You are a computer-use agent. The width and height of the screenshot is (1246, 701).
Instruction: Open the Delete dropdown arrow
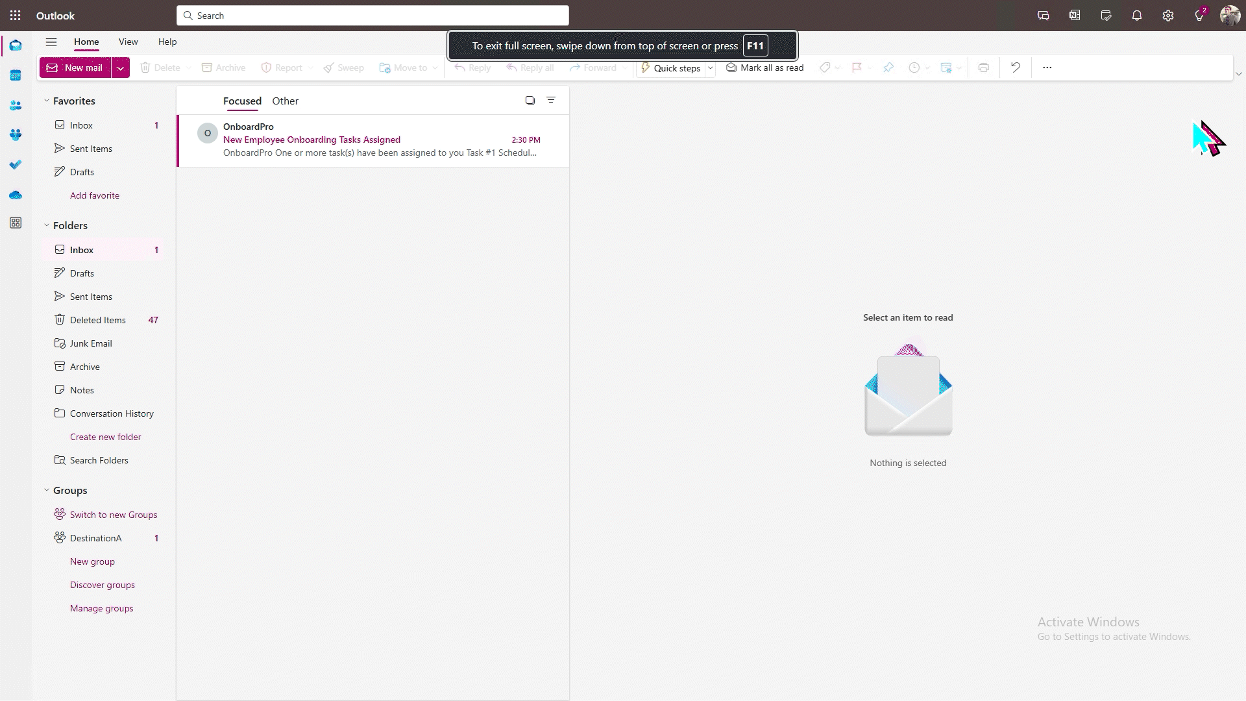pos(188,68)
